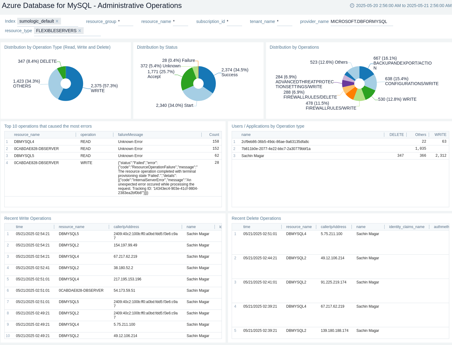Click the tenant_name filter field
The width and height of the screenshot is (452, 345).
[285, 21]
